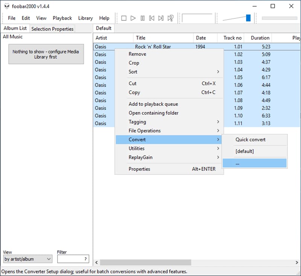301x276 pixels.
Task: Click track row 1.08 with duration 4:49
Action: click(262, 100)
